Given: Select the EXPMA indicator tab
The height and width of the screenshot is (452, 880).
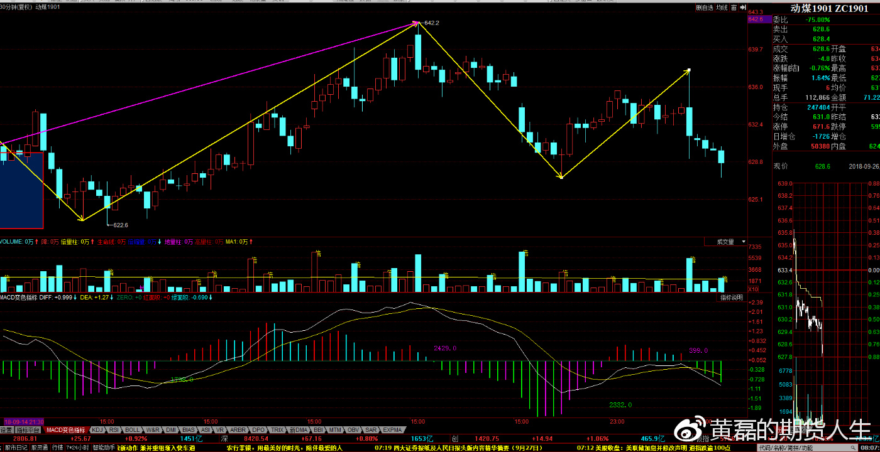Looking at the screenshot, I should 392,430.
